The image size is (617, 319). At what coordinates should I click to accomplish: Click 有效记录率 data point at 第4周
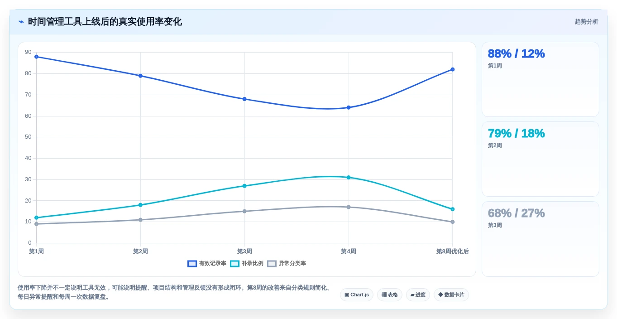coord(349,107)
